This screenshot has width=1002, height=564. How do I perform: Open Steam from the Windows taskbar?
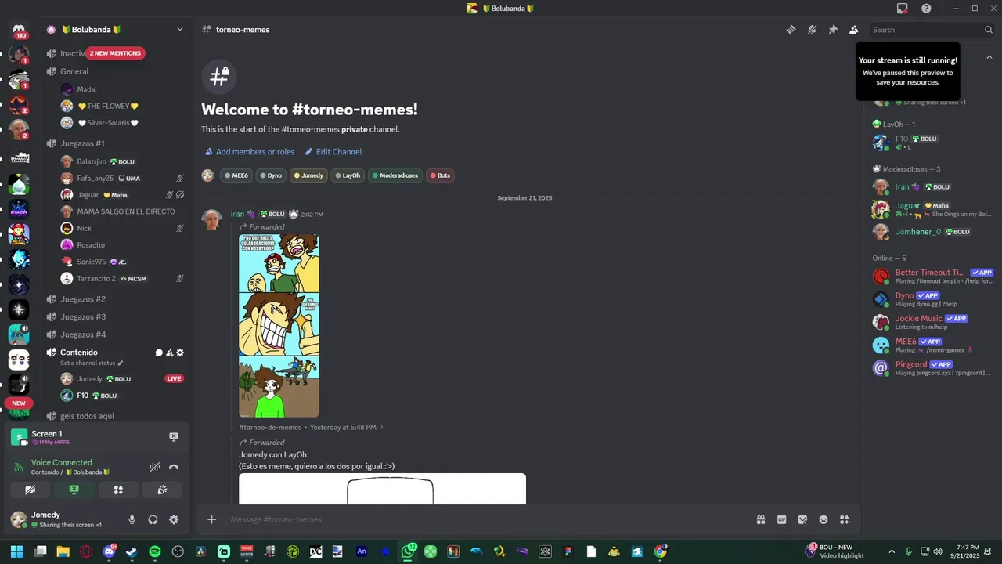(132, 551)
